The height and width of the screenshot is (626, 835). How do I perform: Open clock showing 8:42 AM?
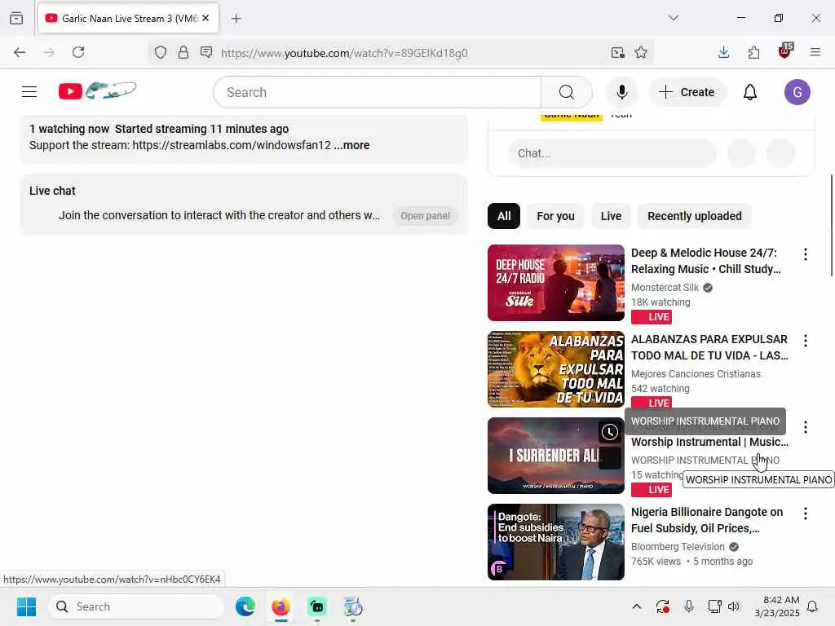click(x=777, y=606)
